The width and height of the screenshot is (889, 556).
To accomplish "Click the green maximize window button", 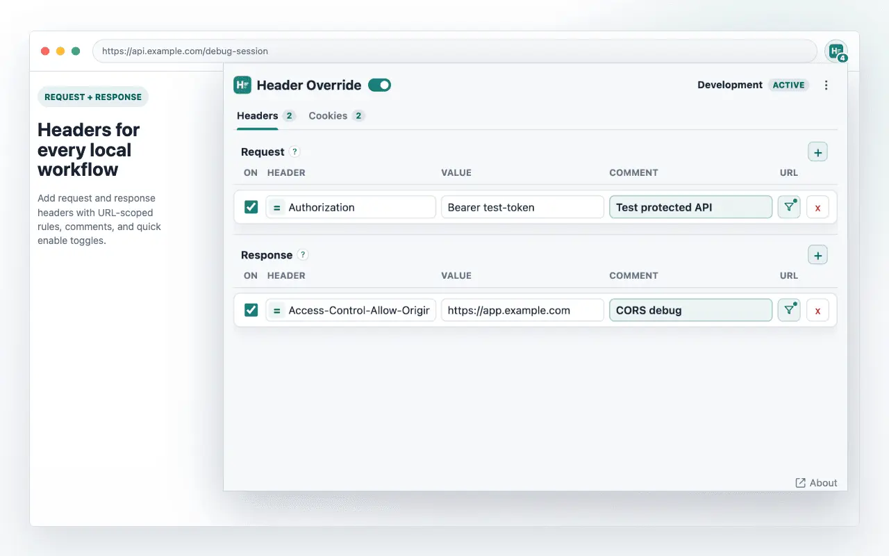I will click(x=76, y=51).
